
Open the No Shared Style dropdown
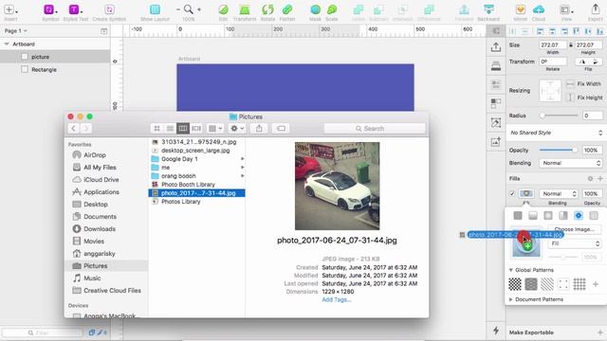(x=556, y=133)
